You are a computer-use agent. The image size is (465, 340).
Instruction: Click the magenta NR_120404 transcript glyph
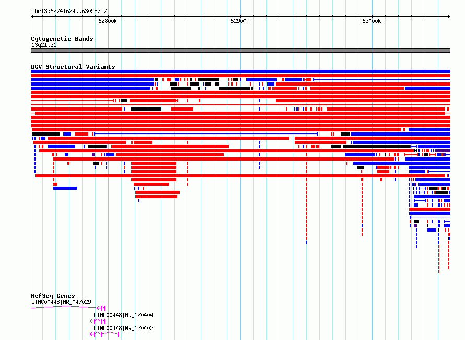point(98,321)
